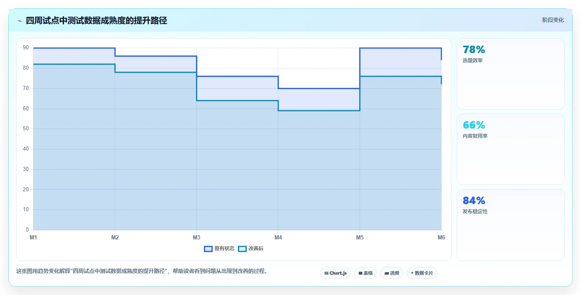Viewport: 581px width, 295px height.
Task: Click the 数据卡片 tag chip
Action: click(422, 273)
